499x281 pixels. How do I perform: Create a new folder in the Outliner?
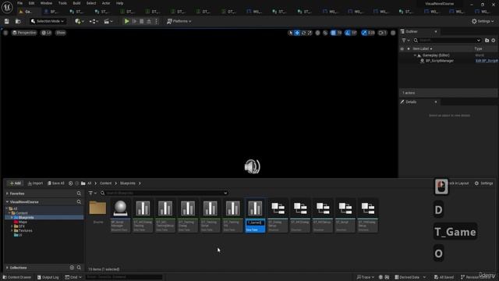click(487, 41)
